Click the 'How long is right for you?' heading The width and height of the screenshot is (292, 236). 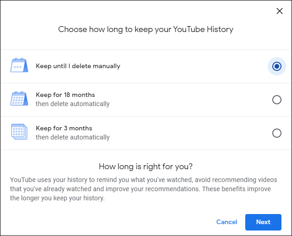click(x=146, y=166)
